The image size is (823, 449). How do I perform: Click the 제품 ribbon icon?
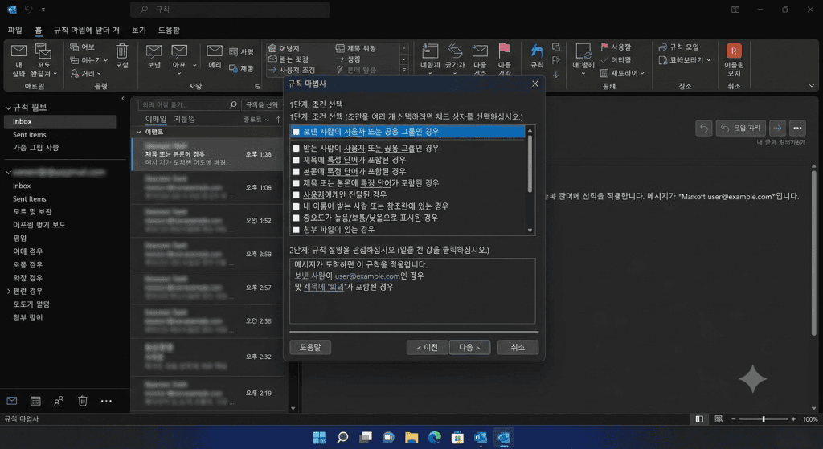(x=234, y=69)
